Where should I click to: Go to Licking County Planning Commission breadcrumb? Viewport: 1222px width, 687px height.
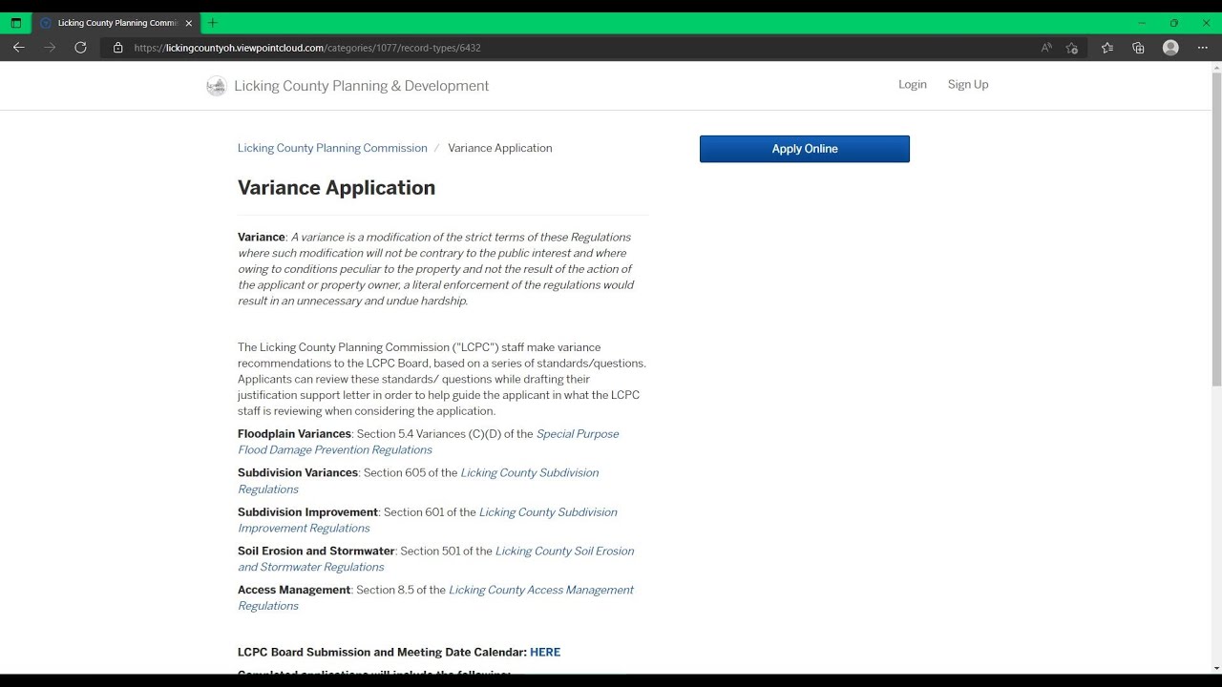332,148
